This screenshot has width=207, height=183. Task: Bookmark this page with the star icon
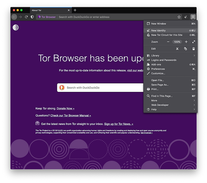[179, 17]
